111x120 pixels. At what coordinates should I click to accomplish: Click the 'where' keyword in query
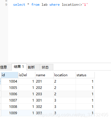(x=54, y=5)
